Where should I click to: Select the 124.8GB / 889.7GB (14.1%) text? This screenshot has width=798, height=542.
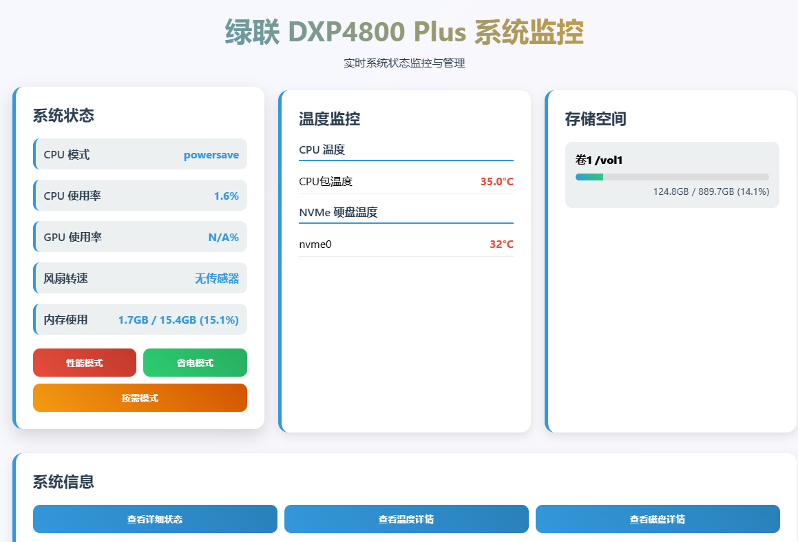(711, 191)
